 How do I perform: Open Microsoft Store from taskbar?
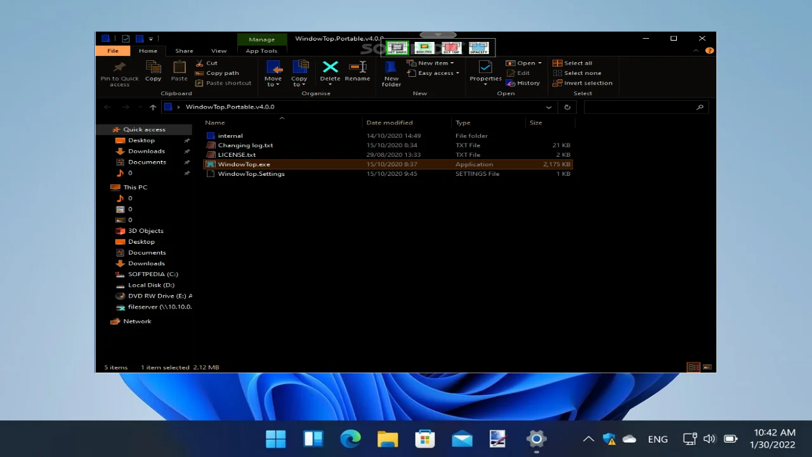click(x=424, y=439)
